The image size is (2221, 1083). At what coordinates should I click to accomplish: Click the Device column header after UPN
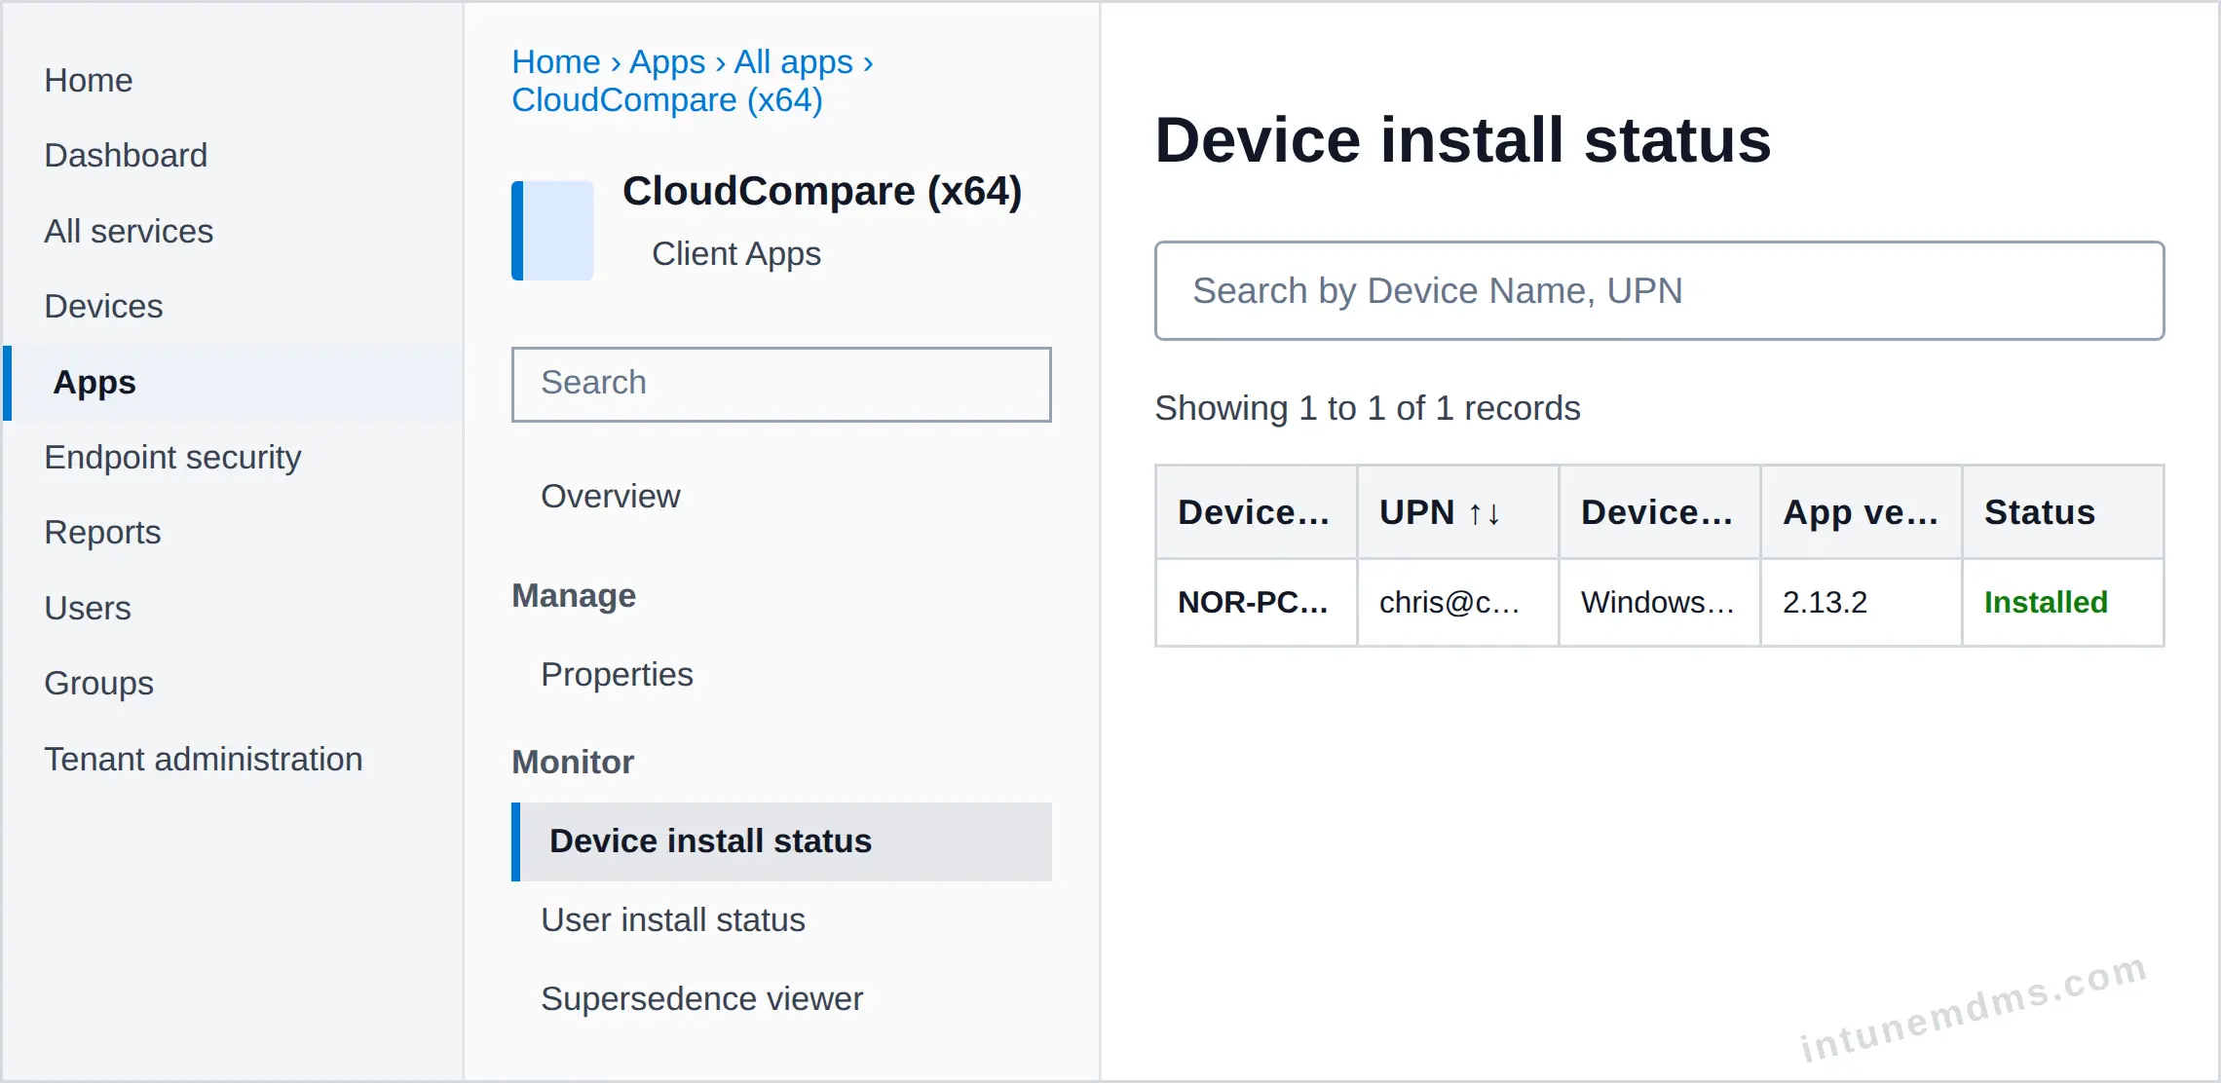coord(1659,511)
